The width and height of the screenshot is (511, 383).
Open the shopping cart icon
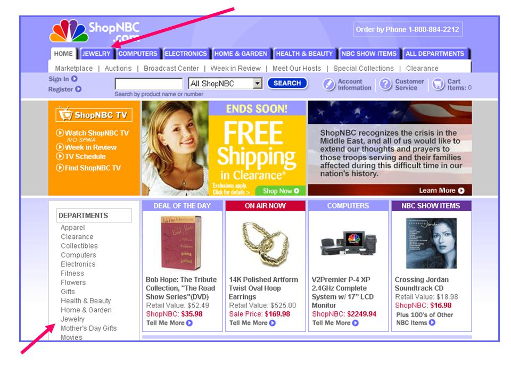(438, 84)
